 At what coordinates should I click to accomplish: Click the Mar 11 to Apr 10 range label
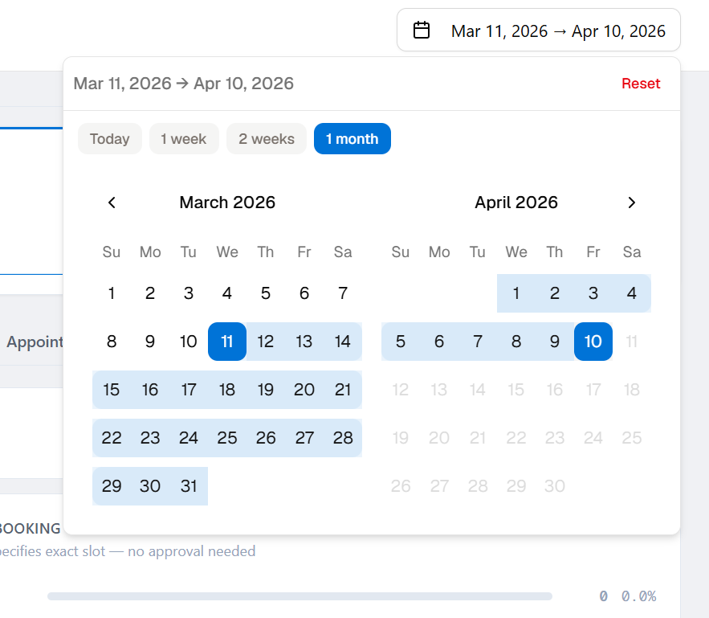click(183, 83)
